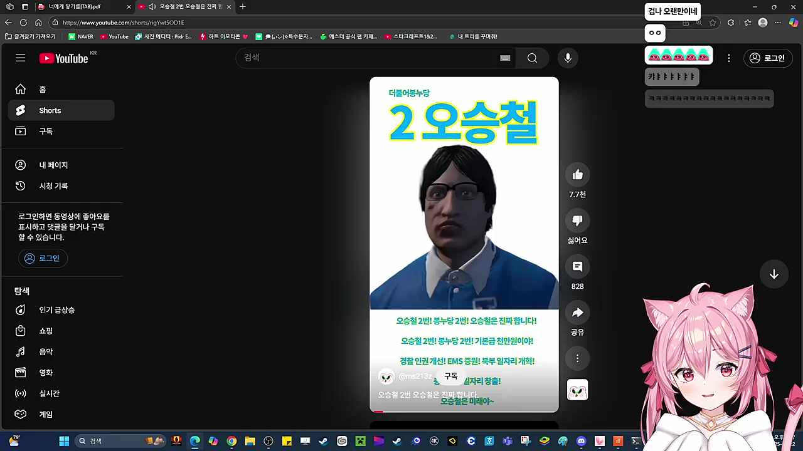Image resolution: width=803 pixels, height=451 pixels.
Task: Go to the YouTube logo homepage
Action: 63,58
